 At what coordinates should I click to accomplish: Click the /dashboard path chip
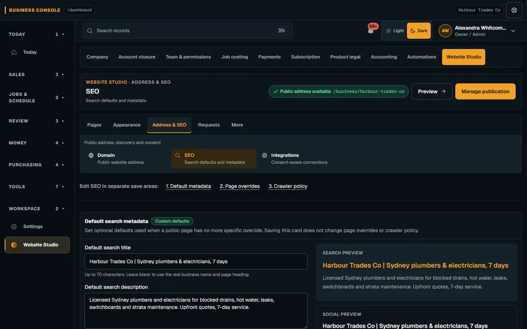(x=79, y=10)
